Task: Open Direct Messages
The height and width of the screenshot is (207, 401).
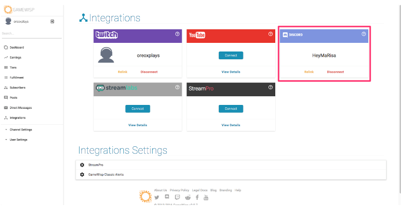Action: pyautogui.click(x=21, y=108)
